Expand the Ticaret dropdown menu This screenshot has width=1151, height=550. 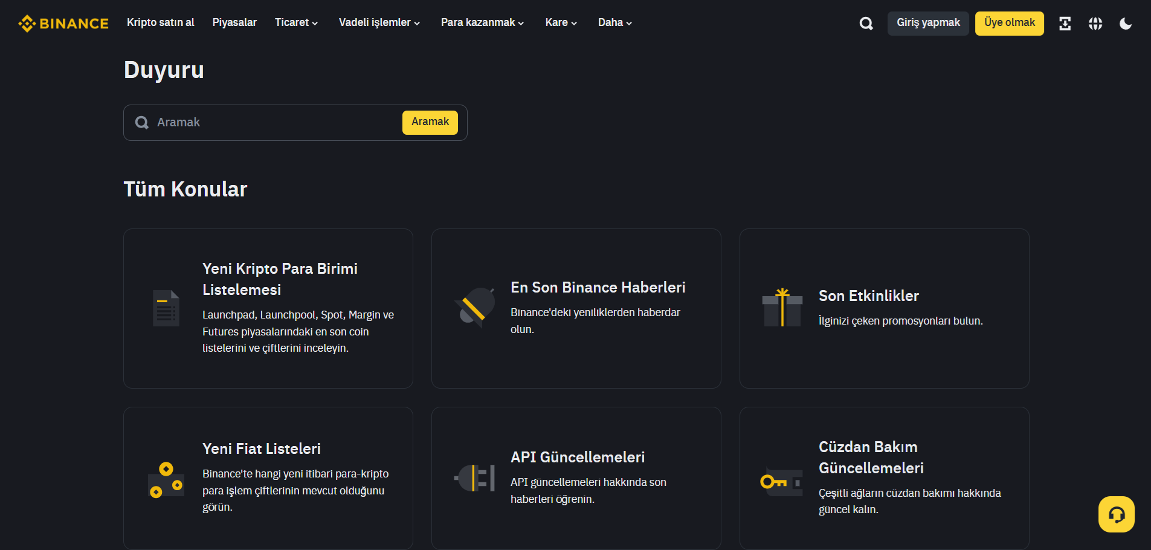click(296, 22)
